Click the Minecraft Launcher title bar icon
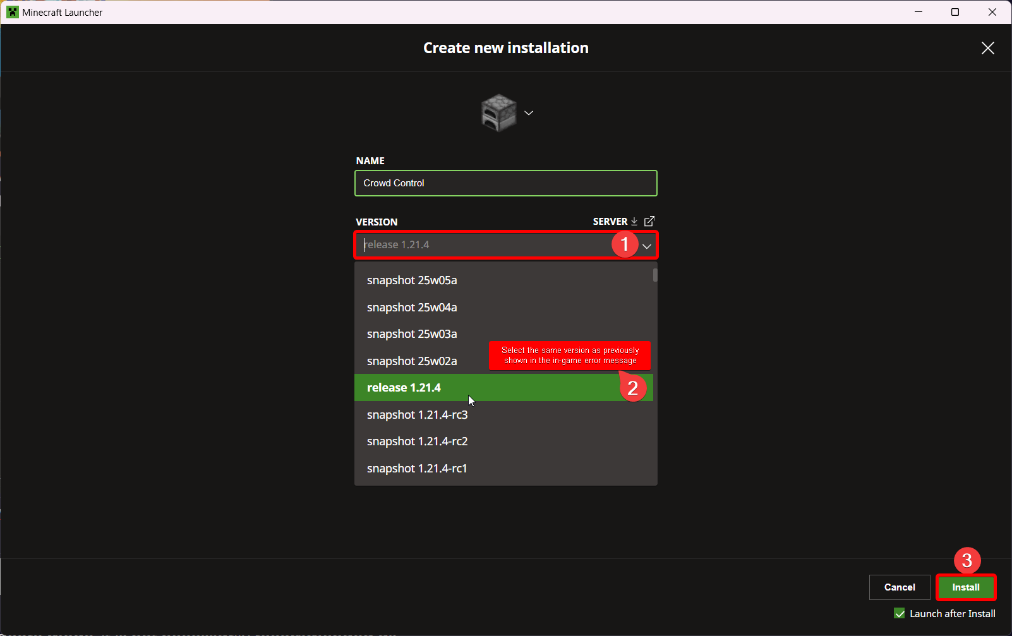 click(x=13, y=12)
